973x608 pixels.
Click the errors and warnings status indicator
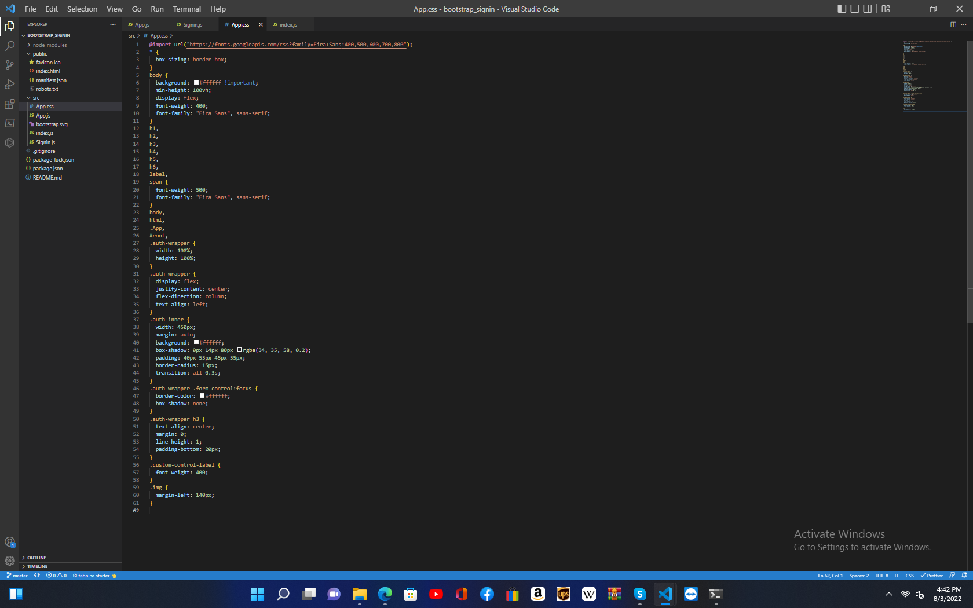pos(56,576)
